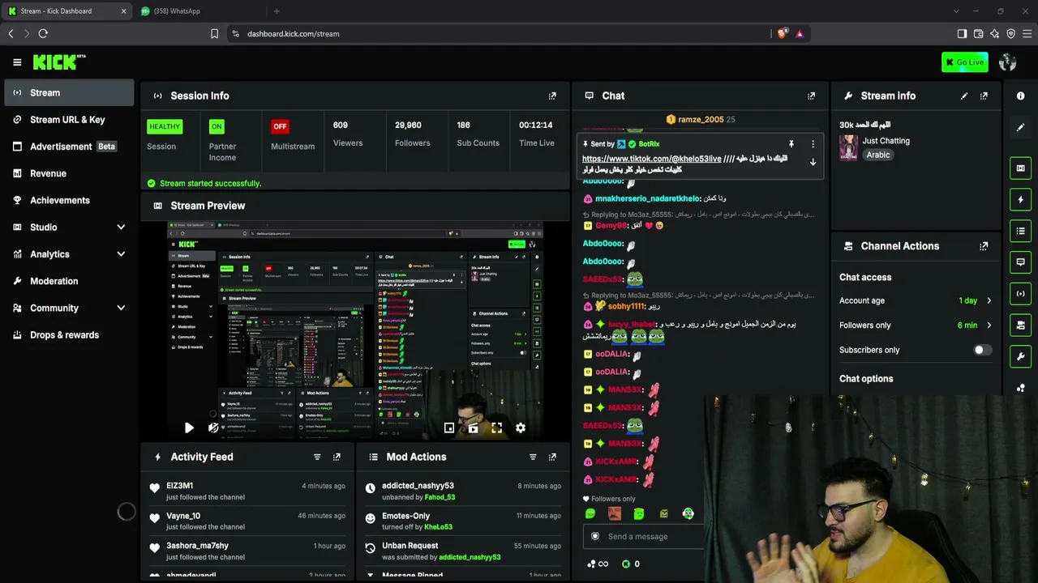Toggle Chat panel via chat bubble icon
The image size is (1038, 583).
(x=1020, y=262)
